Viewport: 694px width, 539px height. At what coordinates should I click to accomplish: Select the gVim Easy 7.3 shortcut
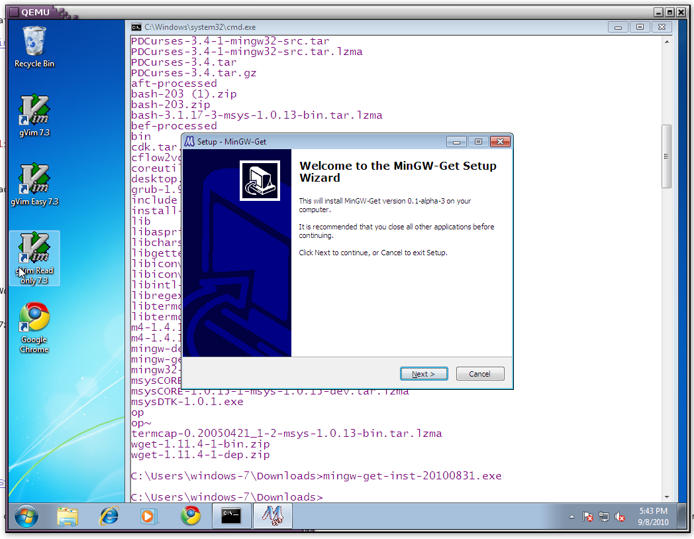click(x=34, y=184)
